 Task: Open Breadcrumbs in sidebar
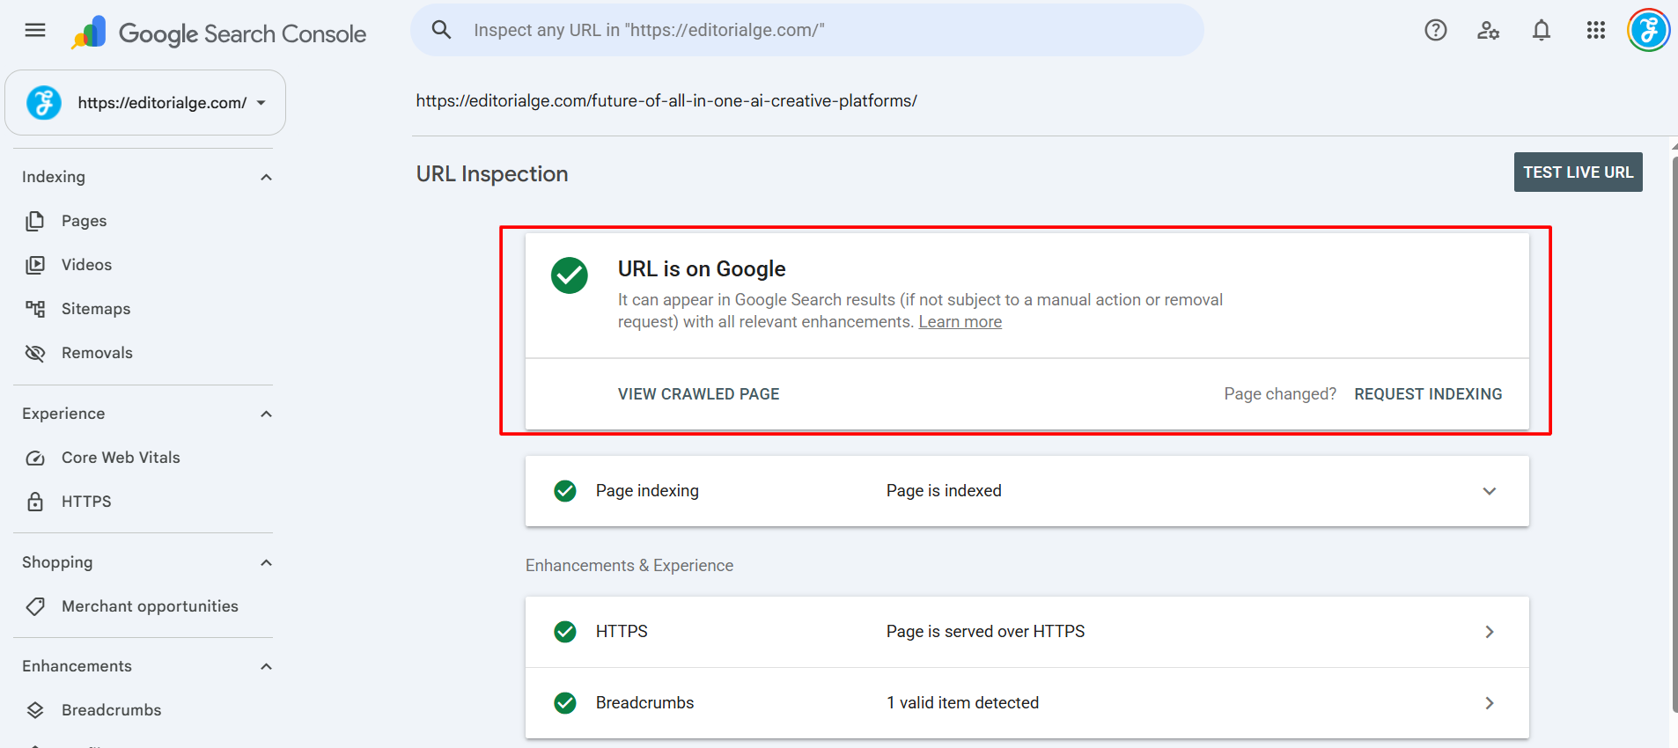[x=112, y=710]
